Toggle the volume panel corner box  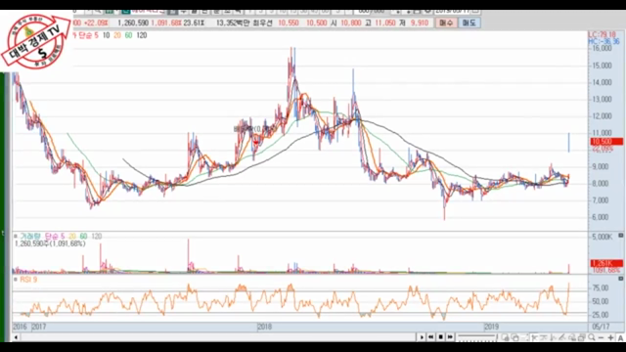point(620,236)
